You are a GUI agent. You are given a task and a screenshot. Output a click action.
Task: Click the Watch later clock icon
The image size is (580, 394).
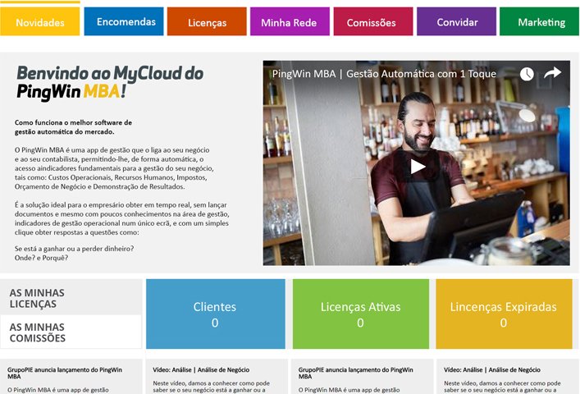(x=527, y=74)
